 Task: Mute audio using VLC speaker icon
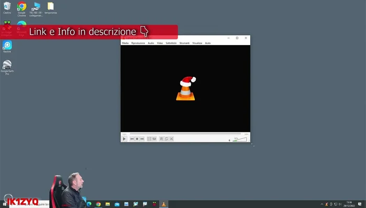pyautogui.click(x=229, y=140)
